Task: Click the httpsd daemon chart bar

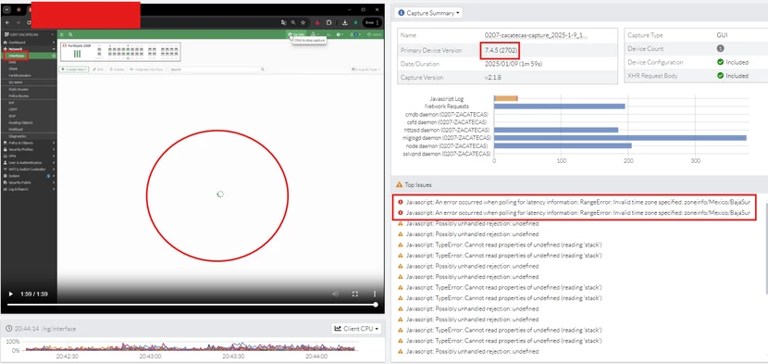Action: pyautogui.click(x=556, y=130)
